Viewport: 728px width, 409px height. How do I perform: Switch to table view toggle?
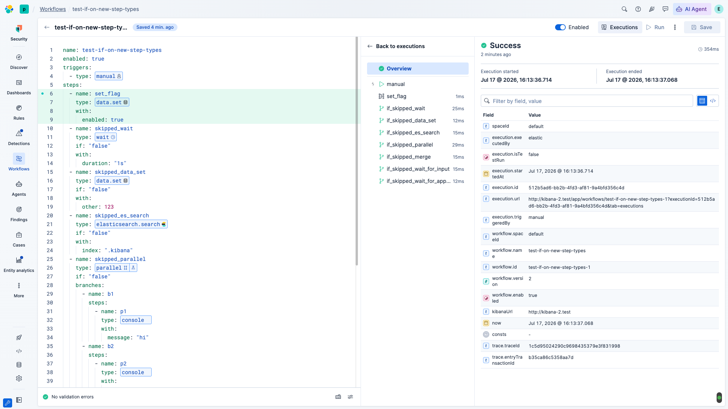click(x=702, y=101)
